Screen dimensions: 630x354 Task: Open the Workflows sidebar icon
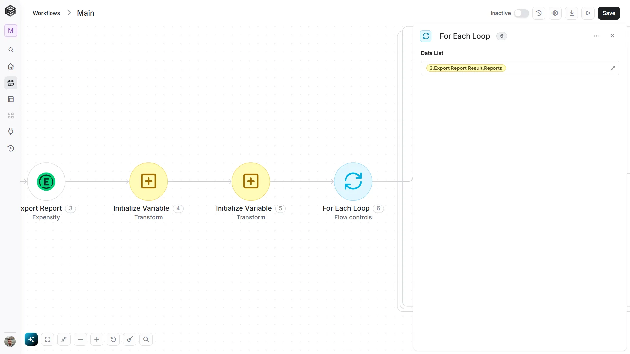click(x=11, y=83)
